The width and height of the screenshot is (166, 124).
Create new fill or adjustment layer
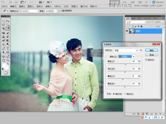pyautogui.click(x=147, y=114)
